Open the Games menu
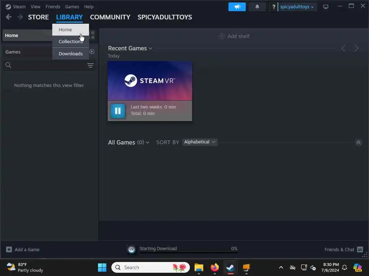The image size is (369, 276). (72, 6)
